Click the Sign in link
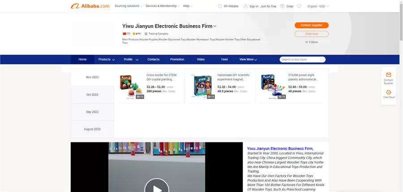This screenshot has width=403, height=192. (254, 6)
